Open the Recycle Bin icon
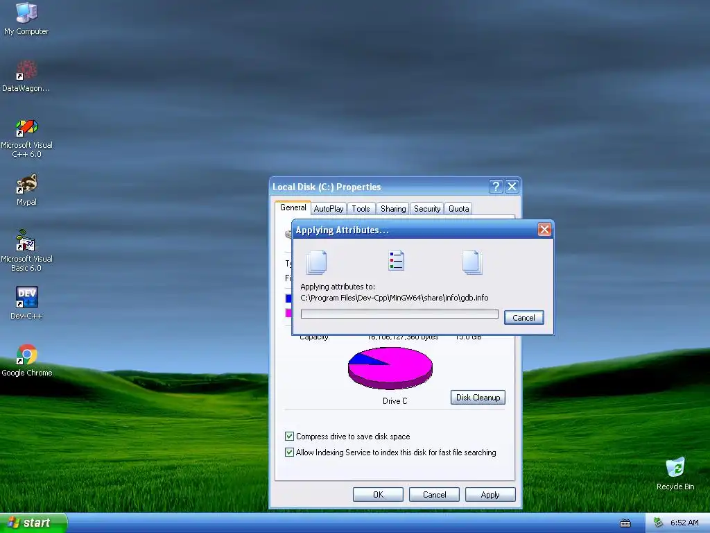The image size is (710, 533). pyautogui.click(x=675, y=473)
